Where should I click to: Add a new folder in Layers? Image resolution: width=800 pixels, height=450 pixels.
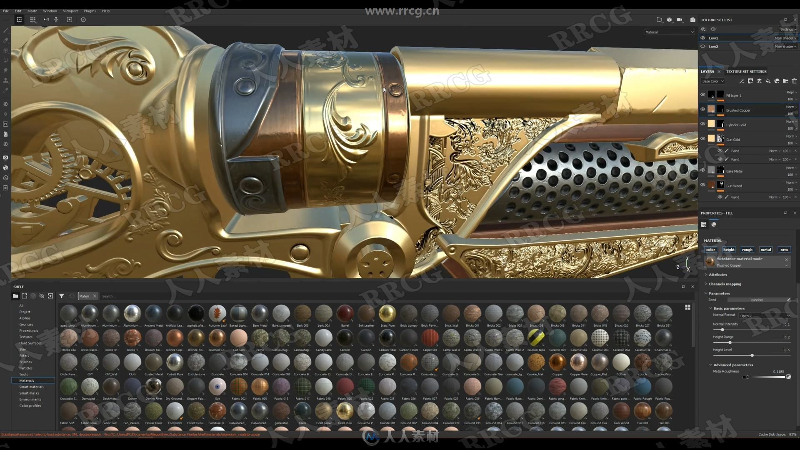click(x=785, y=81)
